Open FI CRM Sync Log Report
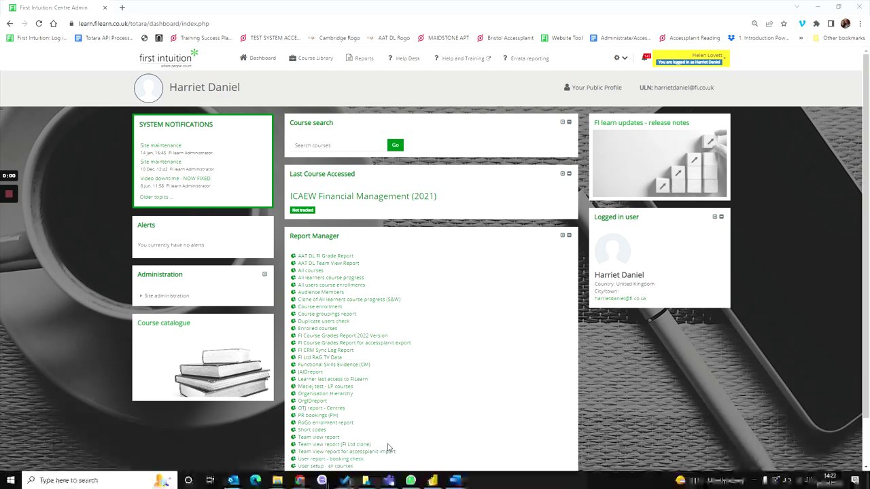The image size is (870, 489). tap(326, 350)
